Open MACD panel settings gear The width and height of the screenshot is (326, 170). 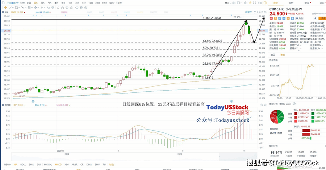(x=265, y=105)
